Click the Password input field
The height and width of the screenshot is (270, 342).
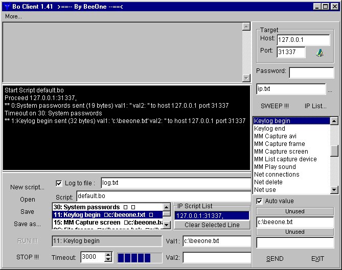(311, 72)
